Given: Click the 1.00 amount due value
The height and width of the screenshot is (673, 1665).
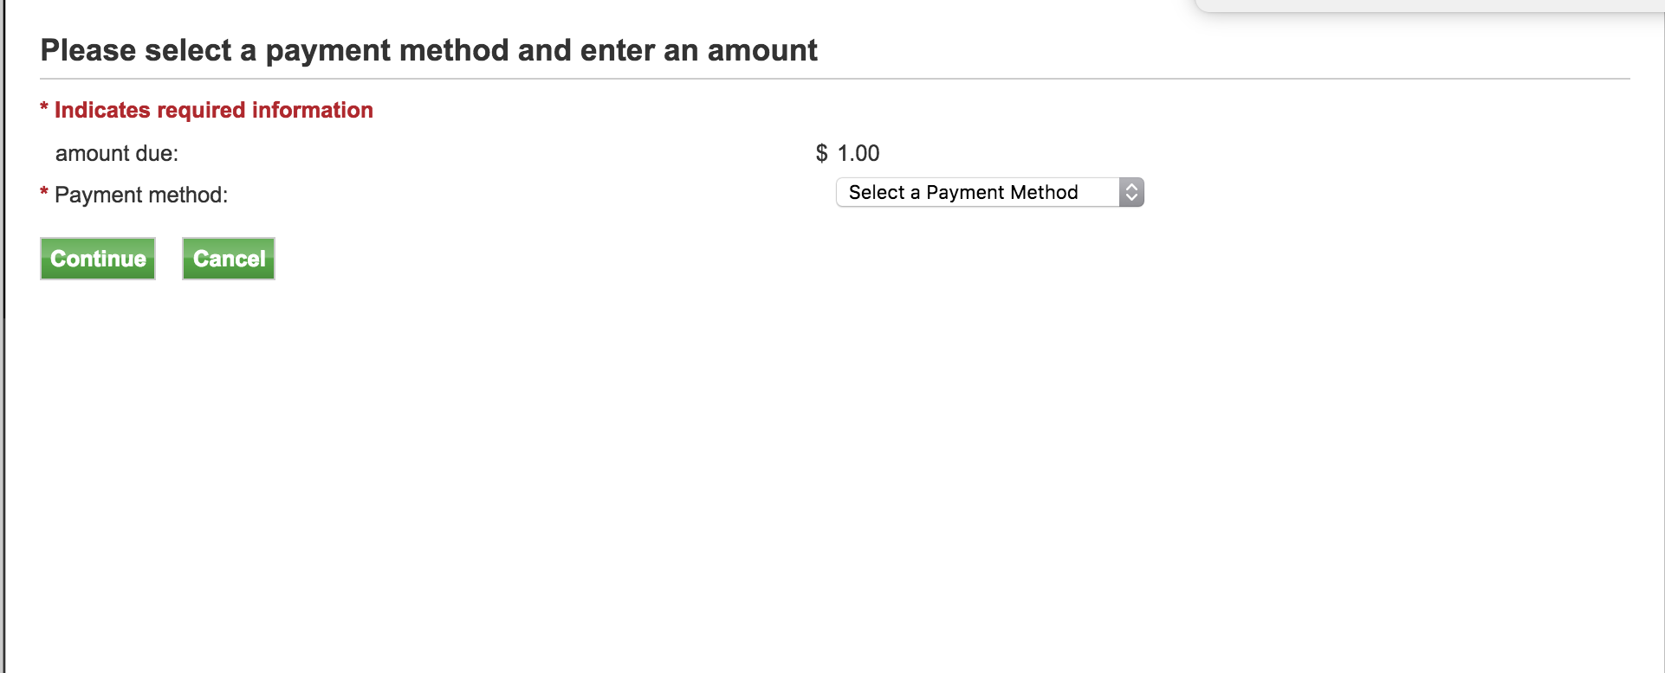Looking at the screenshot, I should coord(858,153).
